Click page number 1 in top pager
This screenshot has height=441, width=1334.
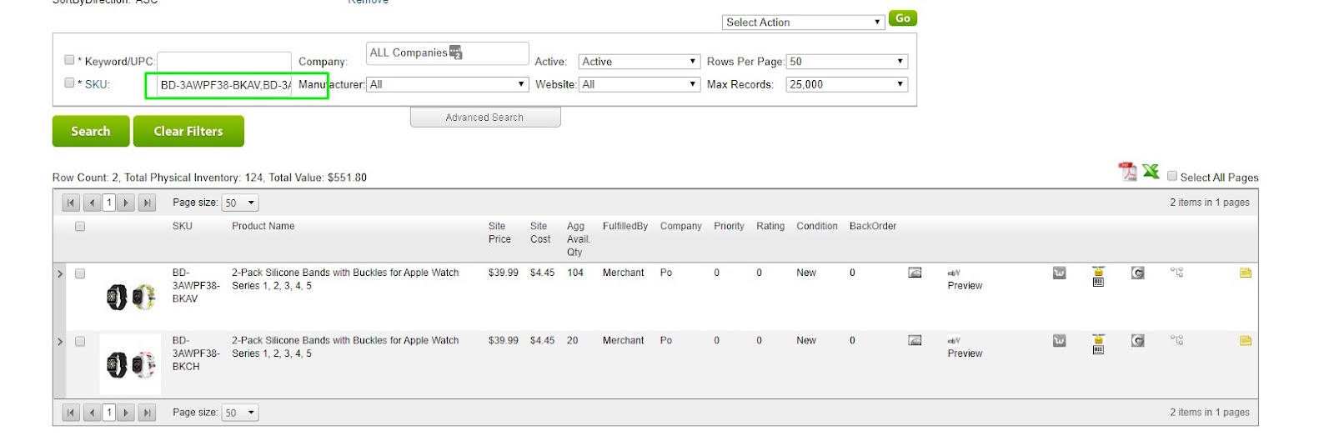[x=109, y=203]
